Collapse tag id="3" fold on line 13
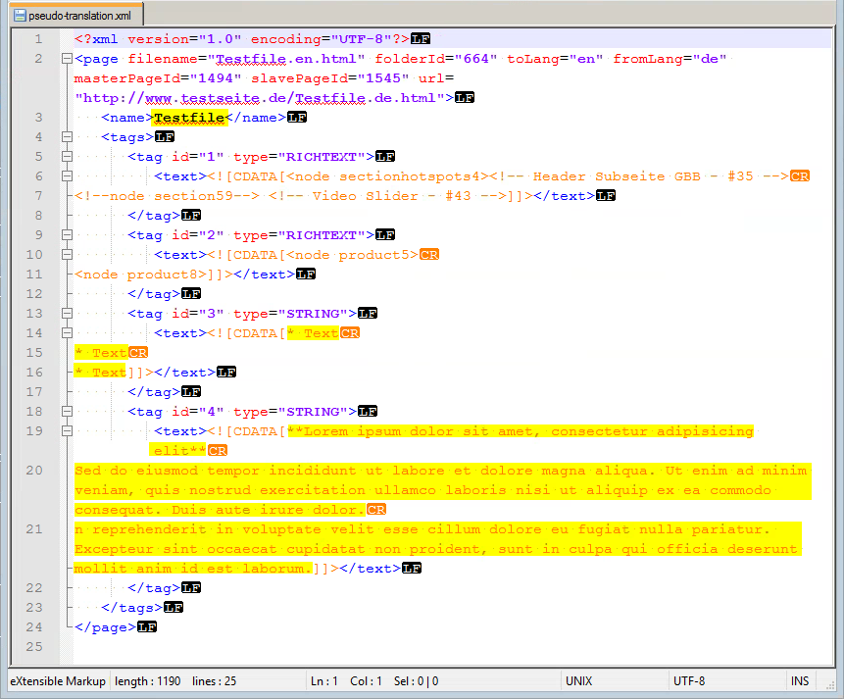This screenshot has height=699, width=844. click(x=66, y=314)
